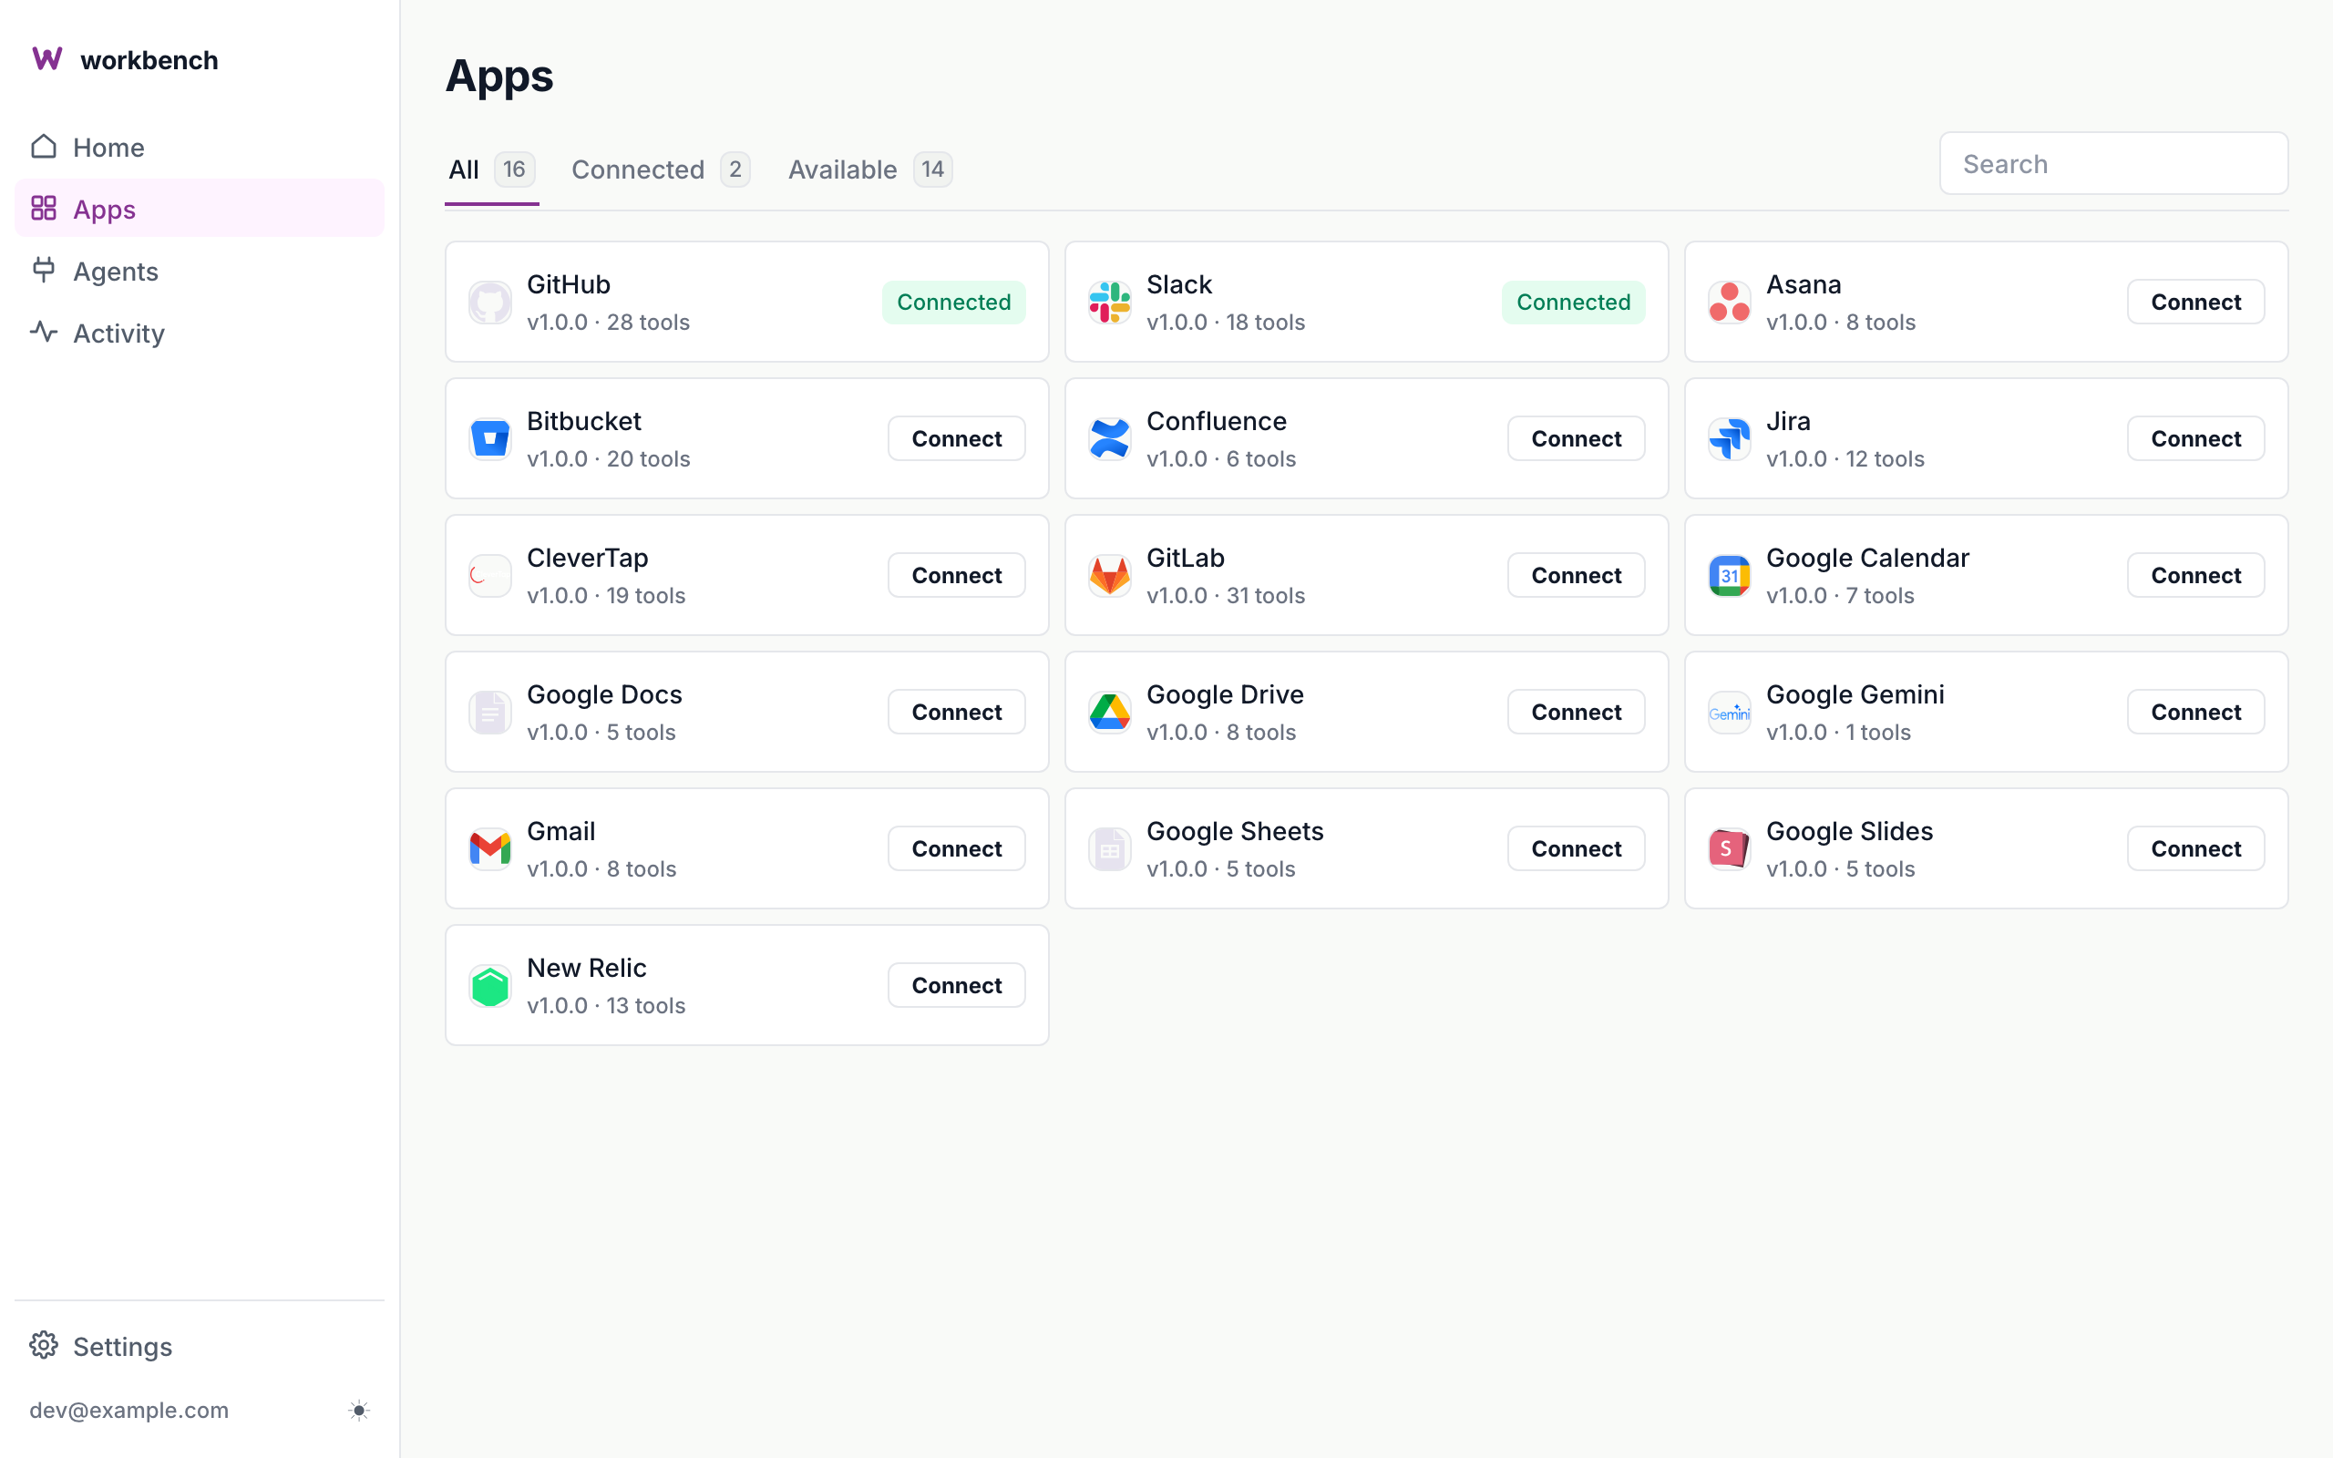Click the Apps page heading

click(x=499, y=77)
